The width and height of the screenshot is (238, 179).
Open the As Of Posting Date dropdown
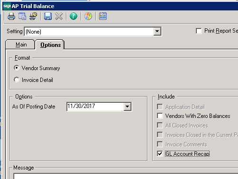(128, 107)
